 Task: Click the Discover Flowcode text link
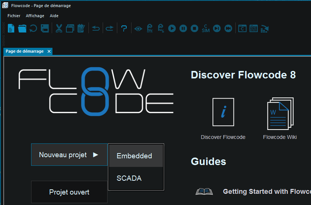223,137
